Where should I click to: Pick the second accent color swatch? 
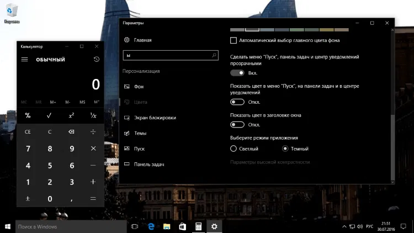(x=252, y=29)
